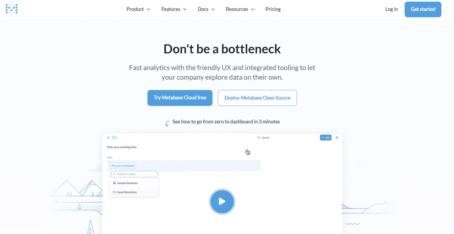The image size is (454, 234).
Task: Click the Log in link
Action: [x=391, y=9]
